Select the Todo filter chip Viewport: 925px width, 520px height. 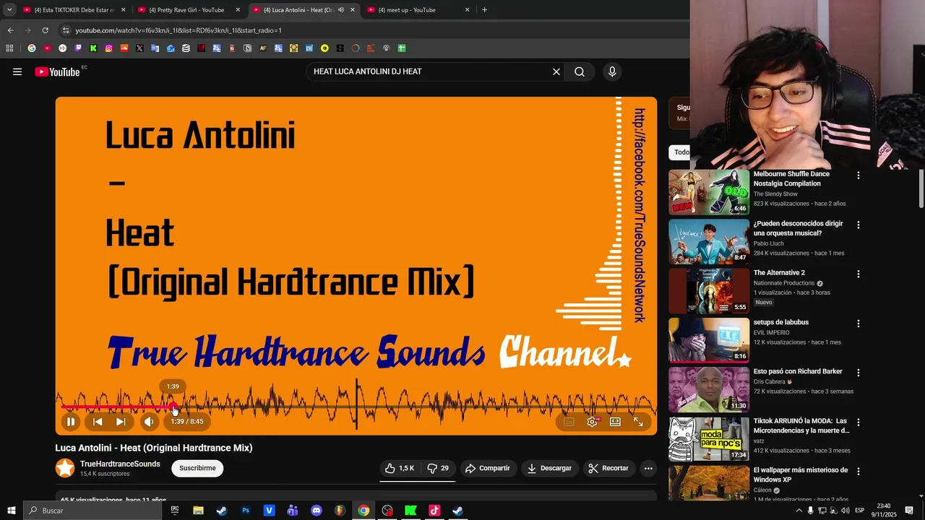681,152
